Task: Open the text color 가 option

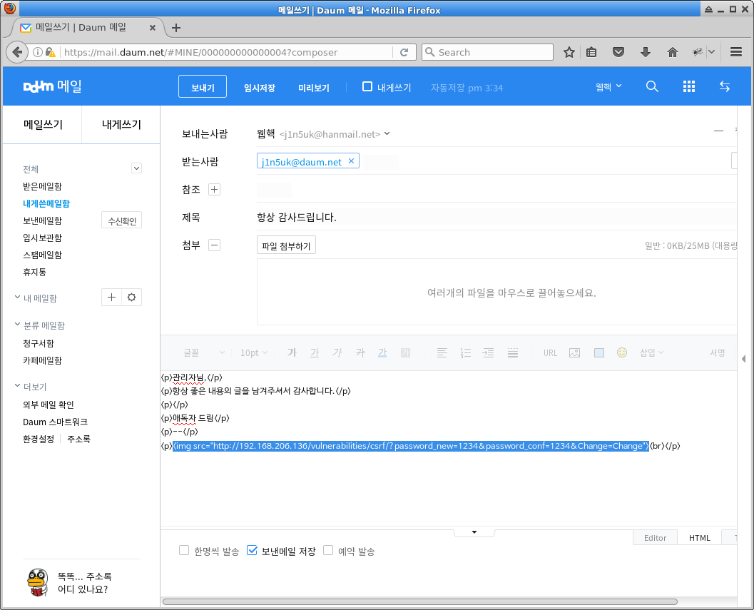Action: click(382, 352)
